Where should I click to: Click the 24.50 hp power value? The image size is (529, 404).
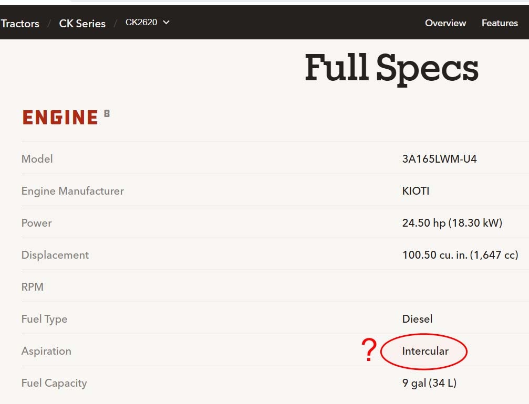point(452,223)
